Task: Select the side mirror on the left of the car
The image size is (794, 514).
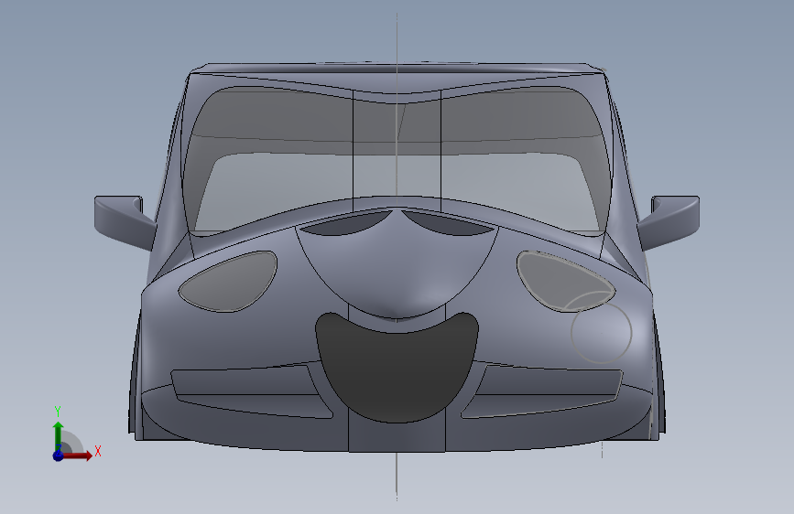Action: click(124, 221)
